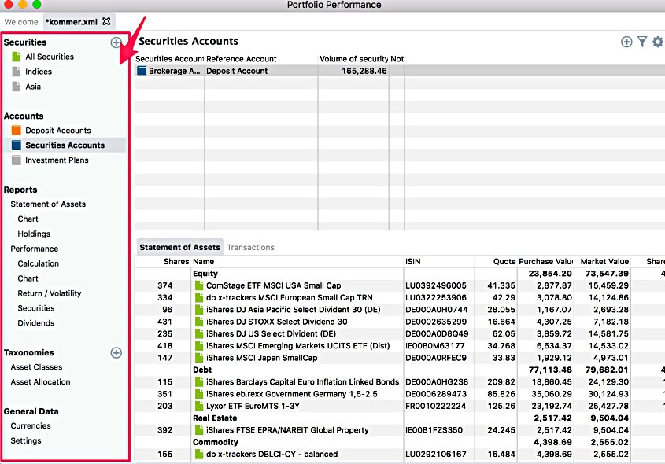The width and height of the screenshot is (665, 464).
Task: Open Indices watchlist in the sidebar
Action: 39,72
